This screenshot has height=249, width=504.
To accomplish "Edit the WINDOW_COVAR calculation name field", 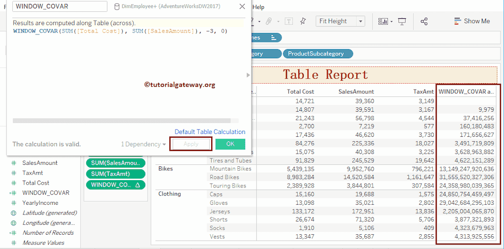I will (x=60, y=6).
